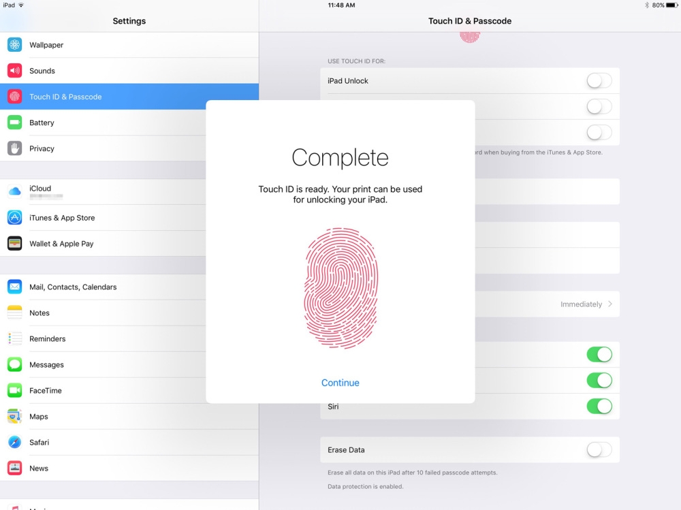
Task: Toggle the third Touch ID switch above iTunes note
Action: tap(599, 133)
